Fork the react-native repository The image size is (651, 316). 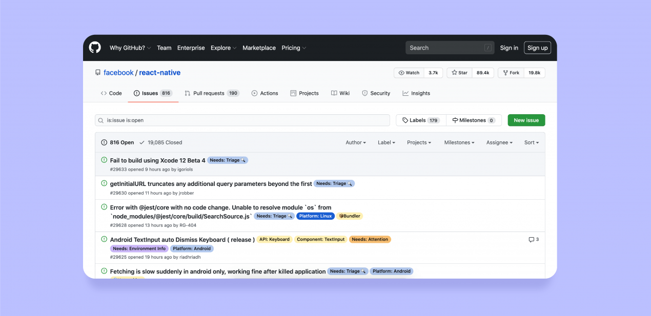(511, 73)
